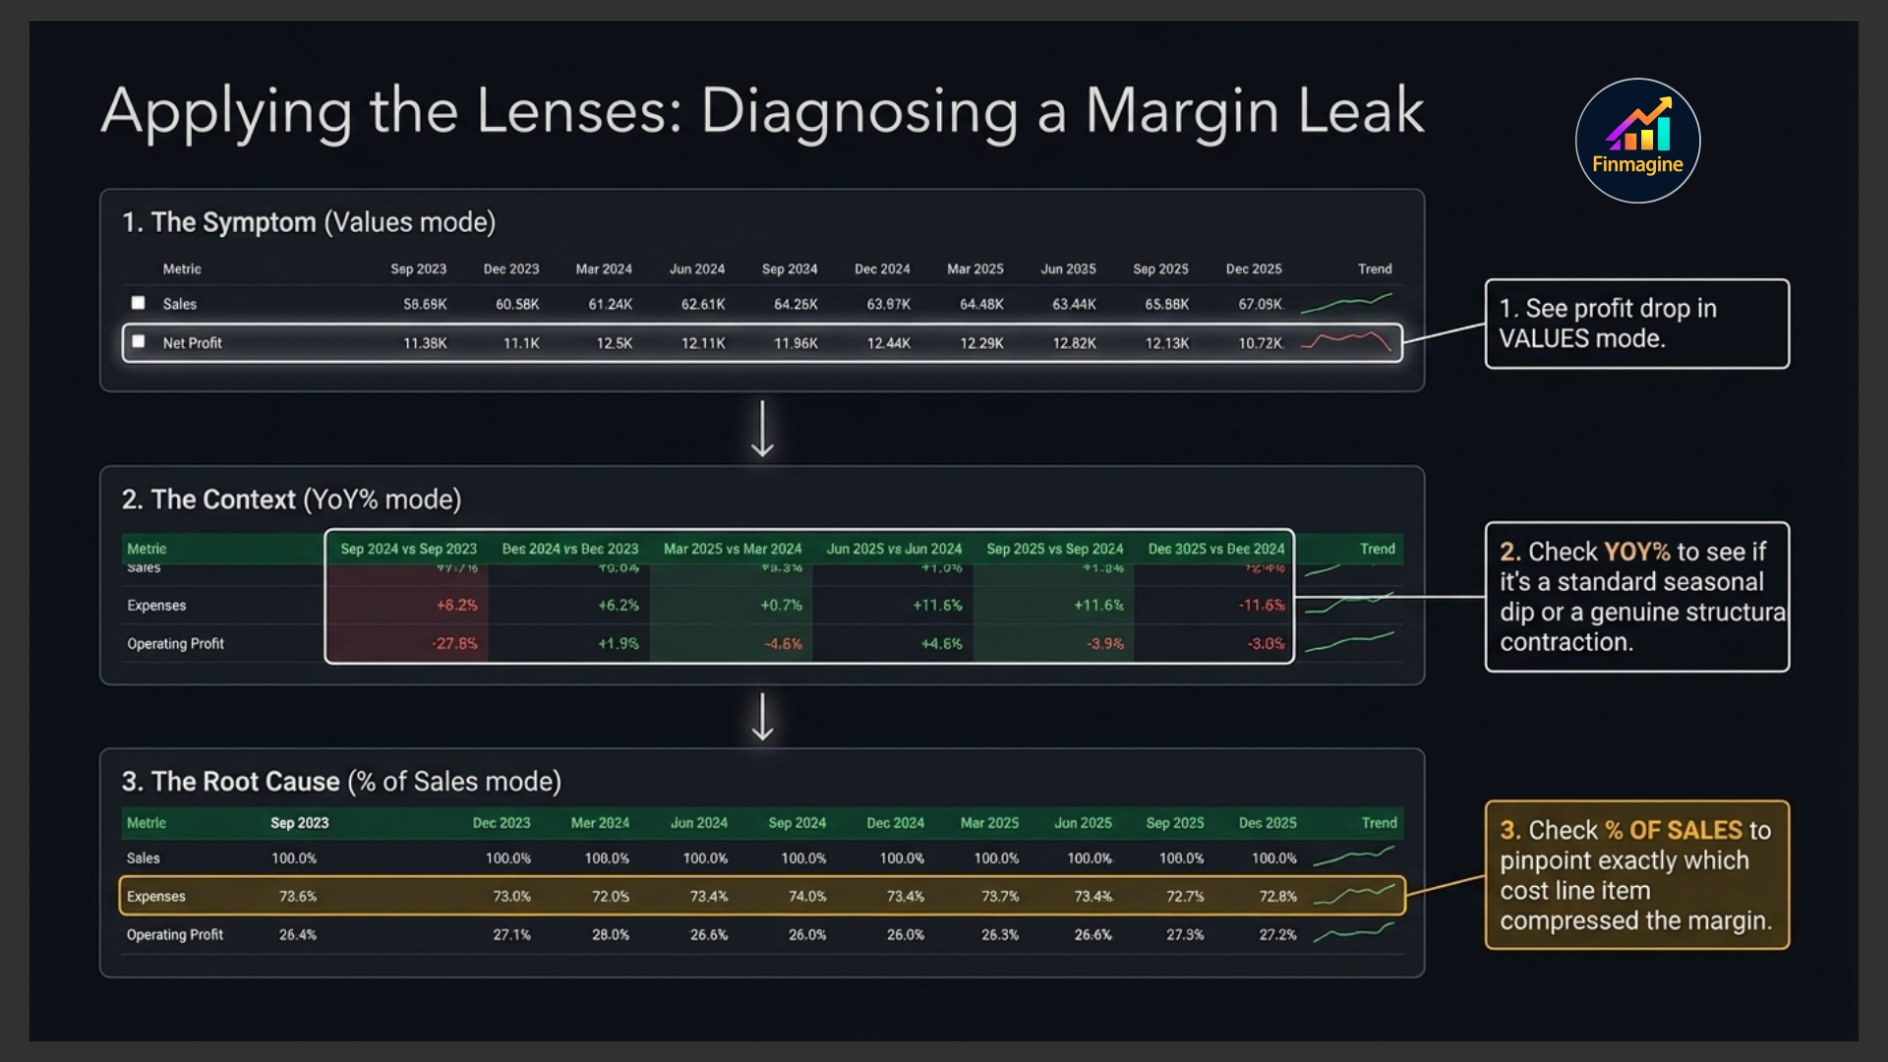Select the Sep 2024 vs Sep 2023 column header

(409, 549)
